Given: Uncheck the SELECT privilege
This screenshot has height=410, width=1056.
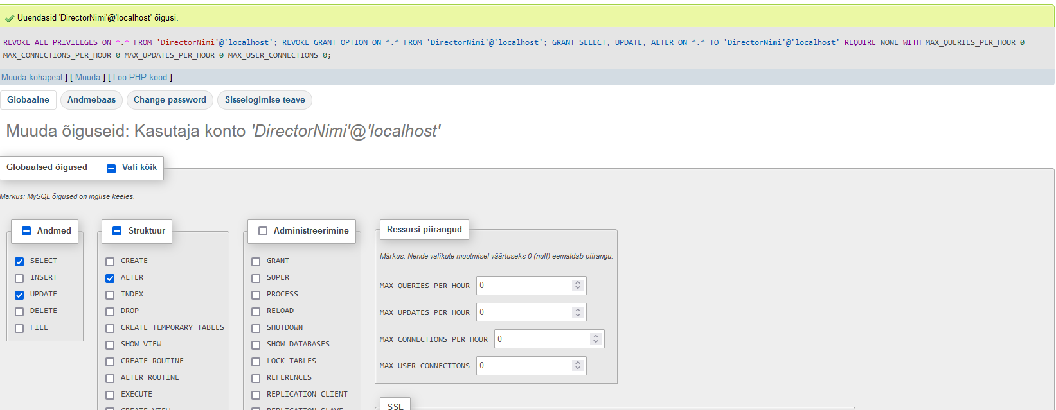Looking at the screenshot, I should pos(19,261).
